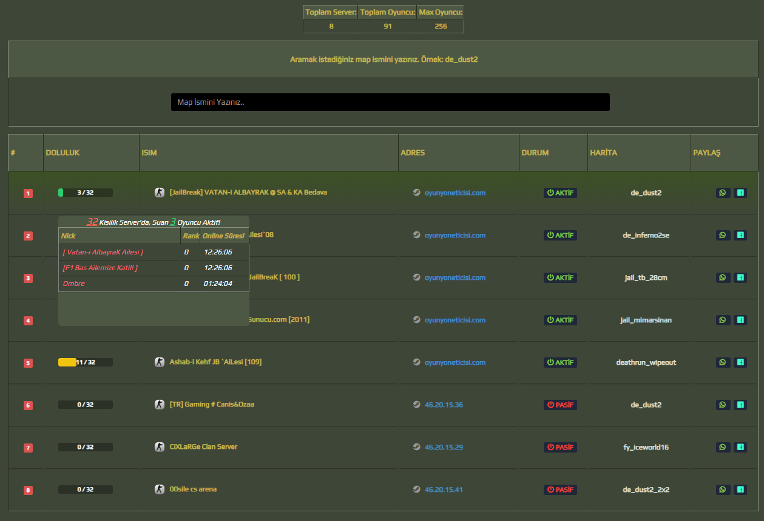Open address 46.20.15.36
Viewport: 764px width, 521px height.
[444, 405]
